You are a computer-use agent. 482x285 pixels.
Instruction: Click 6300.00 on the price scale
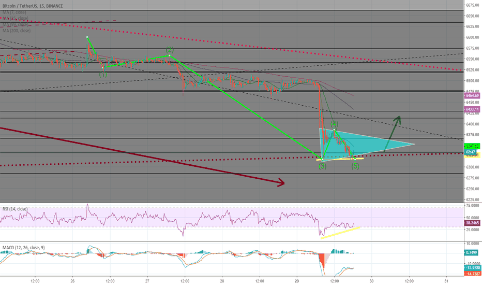point(473,167)
